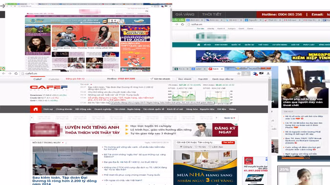The image size is (330, 185).
Task: Open conference photo thumbnail on CafeF
Action: coord(65,161)
